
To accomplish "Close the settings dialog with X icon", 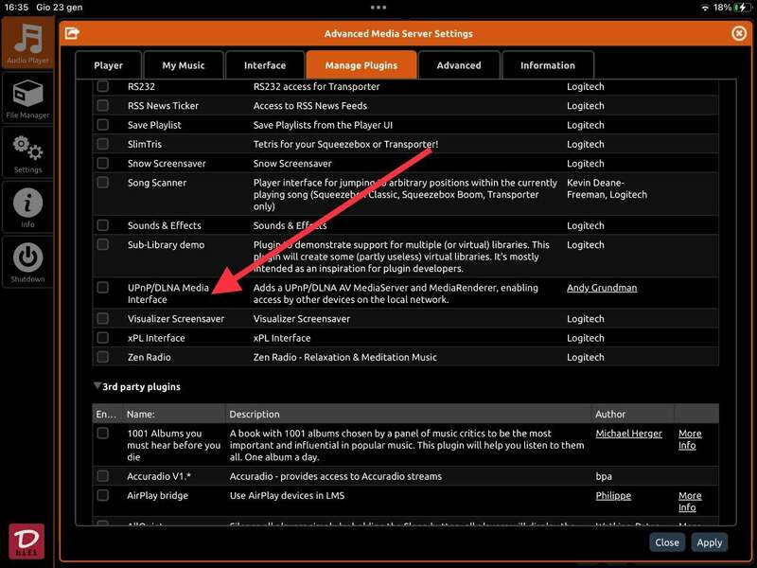I will coord(739,33).
